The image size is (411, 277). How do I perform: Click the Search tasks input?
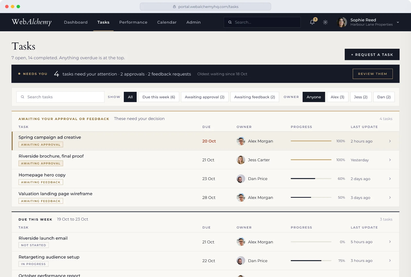(x=60, y=97)
